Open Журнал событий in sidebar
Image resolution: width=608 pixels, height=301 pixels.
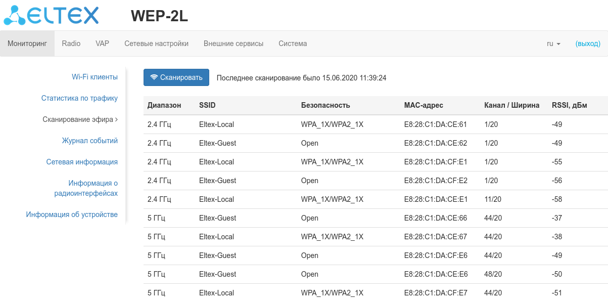point(89,141)
